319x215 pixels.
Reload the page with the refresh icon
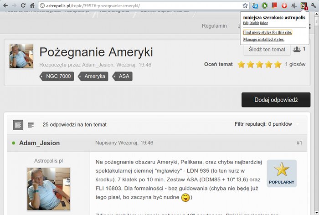point(23,5)
